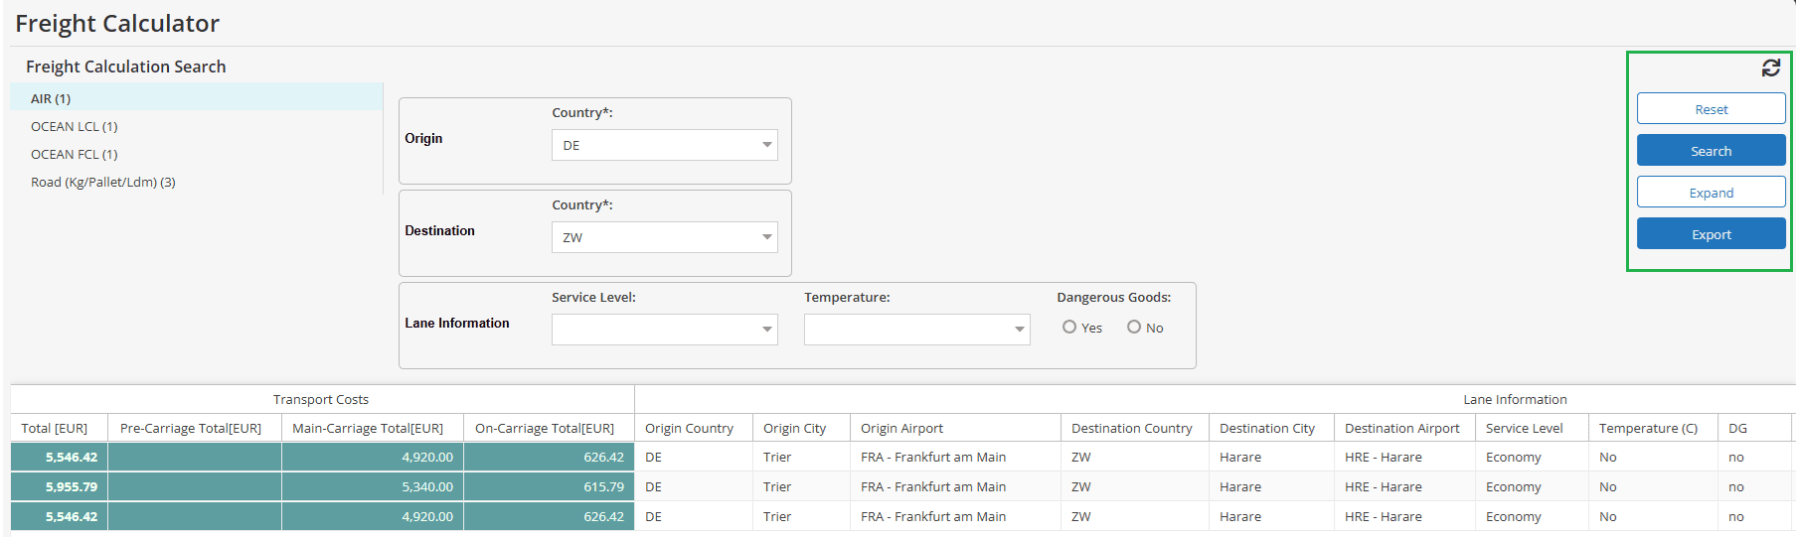
Task: Select No for Dangerous Goods
Action: tap(1134, 327)
